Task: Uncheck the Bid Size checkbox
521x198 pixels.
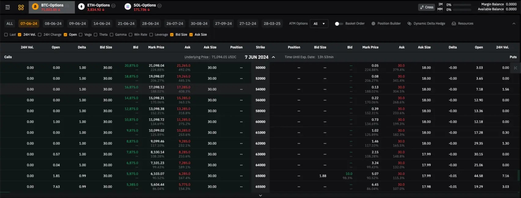Action: pos(172,35)
